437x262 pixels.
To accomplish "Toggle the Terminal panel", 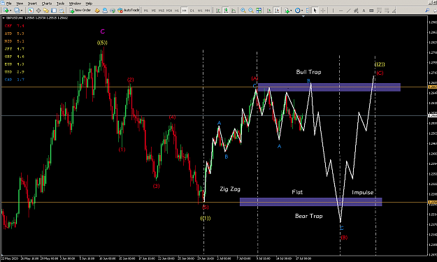I will 54,10.
